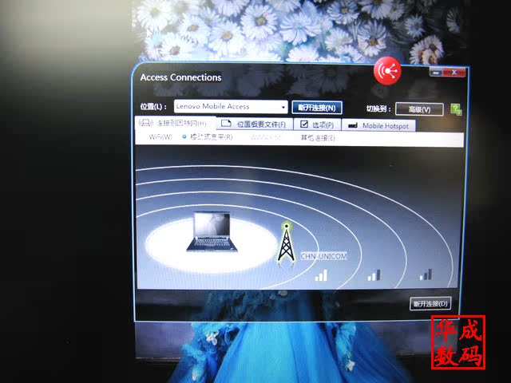
Task: Click the laptop icon in the radar view
Action: click(212, 232)
